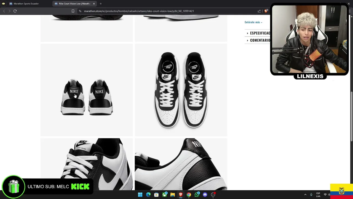The height and width of the screenshot is (199, 353).
Task: Open a new browser tab
Action: [x=101, y=4]
